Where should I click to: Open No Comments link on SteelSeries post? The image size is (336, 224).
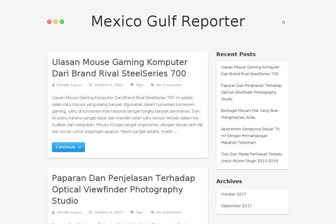169,85
